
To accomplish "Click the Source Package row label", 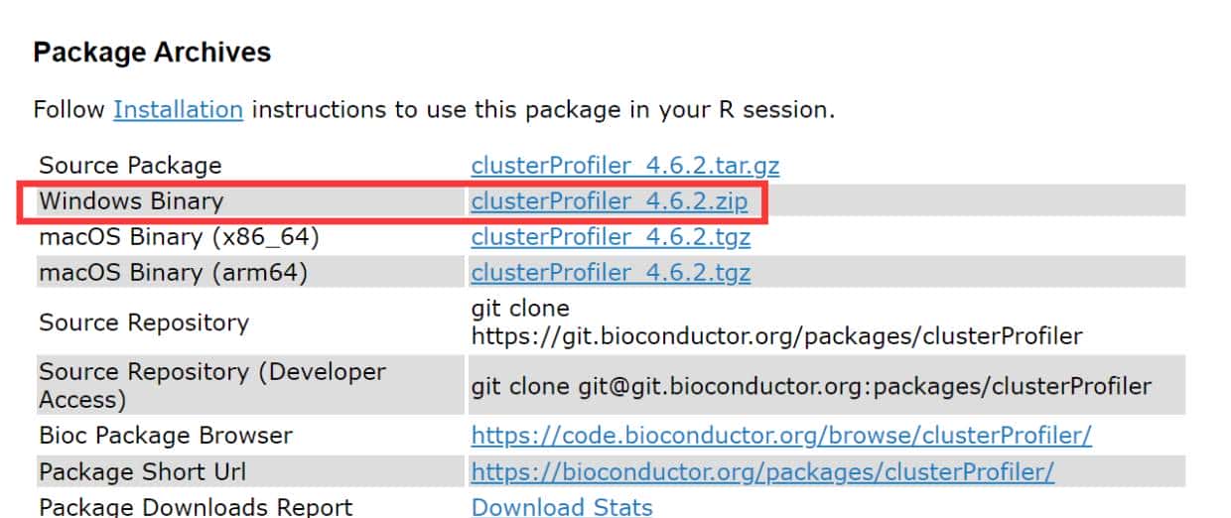I will click(x=130, y=165).
